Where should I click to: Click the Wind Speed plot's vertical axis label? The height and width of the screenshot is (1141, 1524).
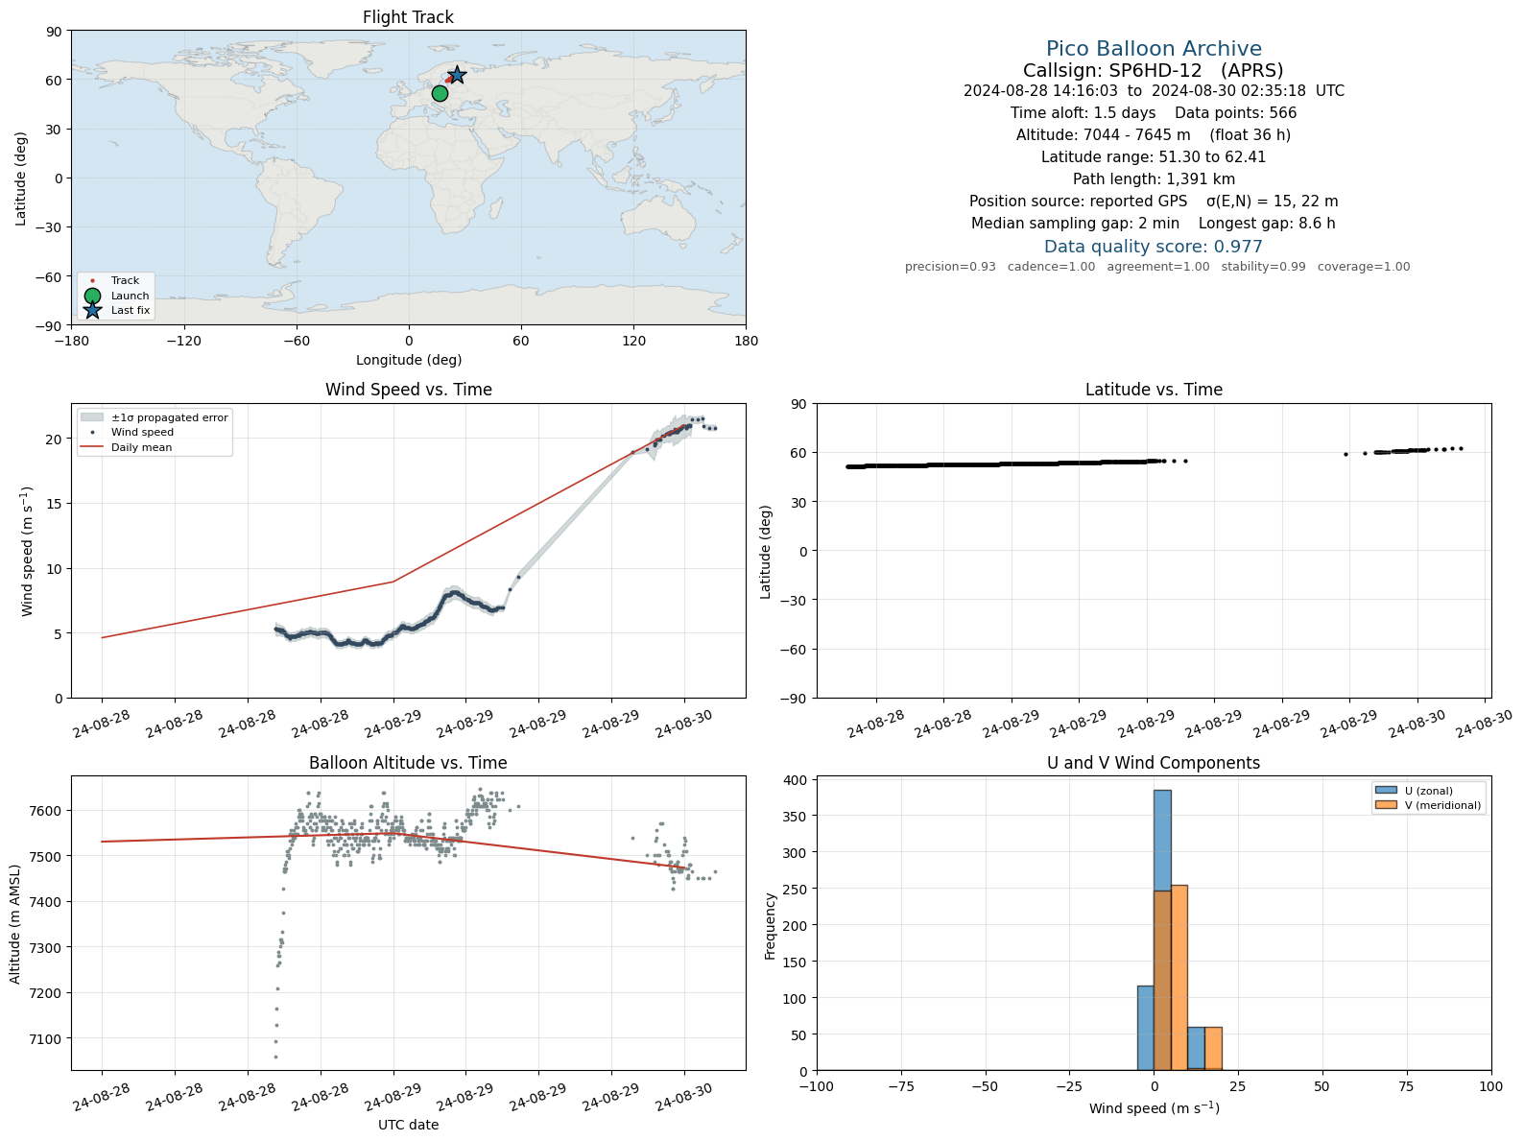(x=27, y=551)
